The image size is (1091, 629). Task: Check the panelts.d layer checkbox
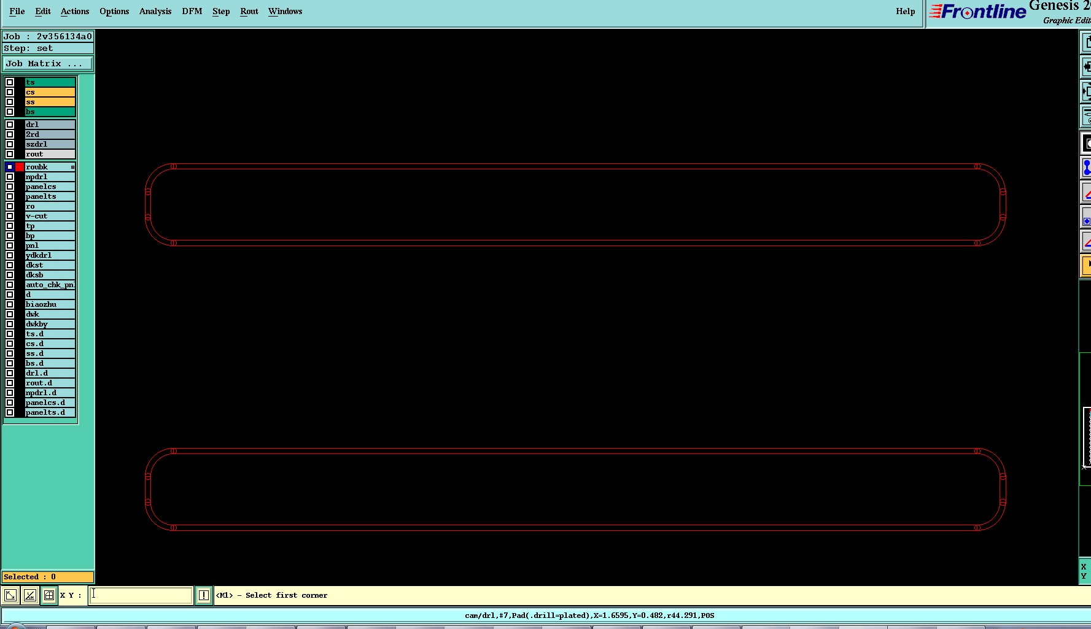[10, 412]
